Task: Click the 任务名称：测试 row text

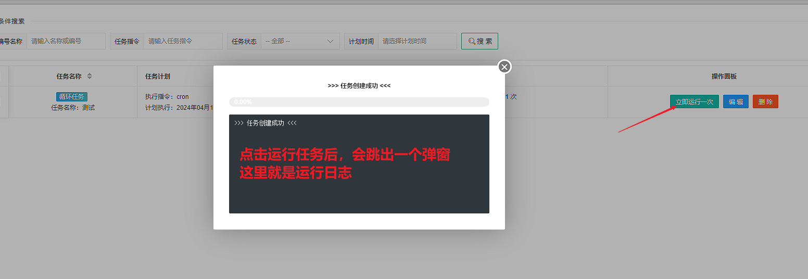Action: [x=73, y=108]
